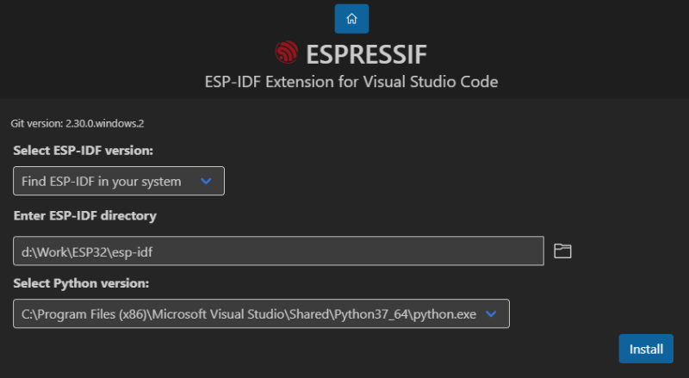Image resolution: width=689 pixels, height=378 pixels.
Task: Click the chevron on ESP-IDF version selector
Action: 206,181
